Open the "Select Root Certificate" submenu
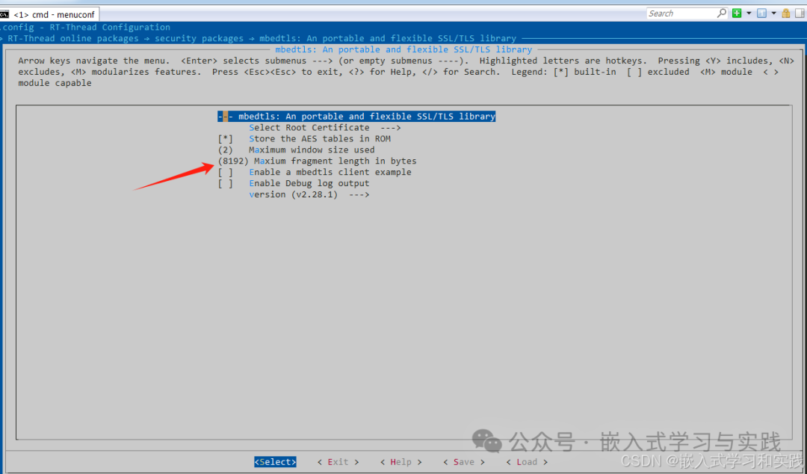This screenshot has width=807, height=474. click(325, 127)
